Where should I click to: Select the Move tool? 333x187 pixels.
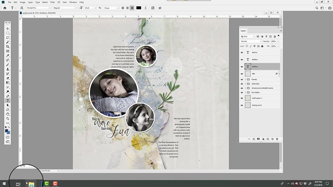(x=8, y=29)
